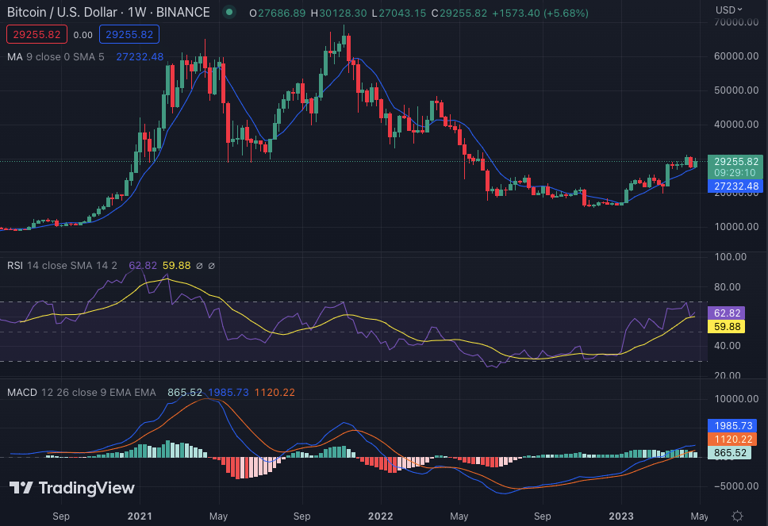Viewport: 768px width, 526px height.
Task: Select the "MA 9 close 0 SMA 5" legend
Action: (56, 57)
